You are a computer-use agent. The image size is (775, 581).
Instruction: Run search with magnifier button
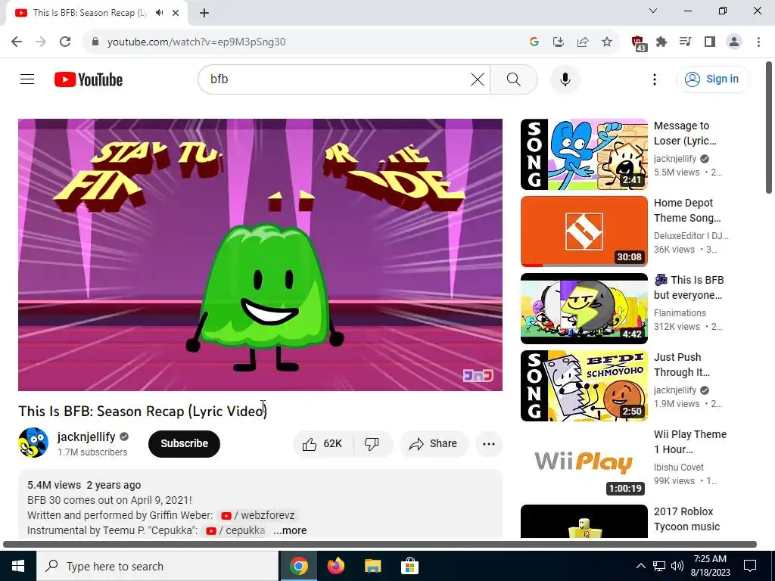(x=514, y=79)
